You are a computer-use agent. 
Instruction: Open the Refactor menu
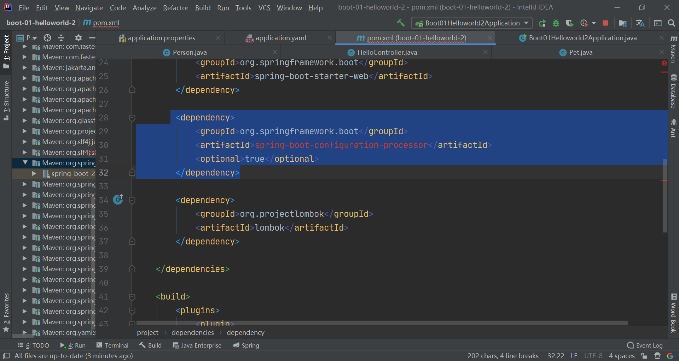tap(175, 7)
